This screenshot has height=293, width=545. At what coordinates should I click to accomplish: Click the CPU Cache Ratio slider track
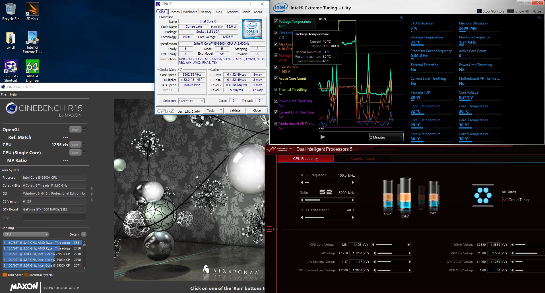(x=327, y=217)
